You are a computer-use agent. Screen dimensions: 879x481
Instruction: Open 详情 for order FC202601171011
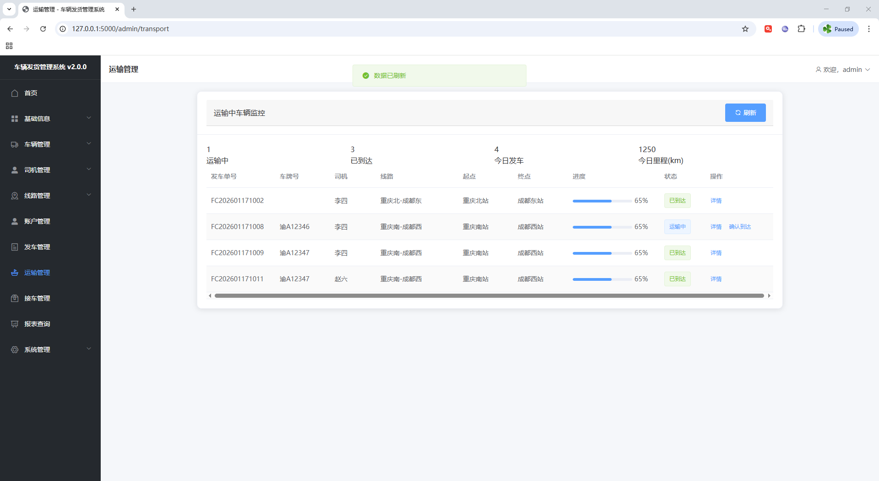[716, 279]
